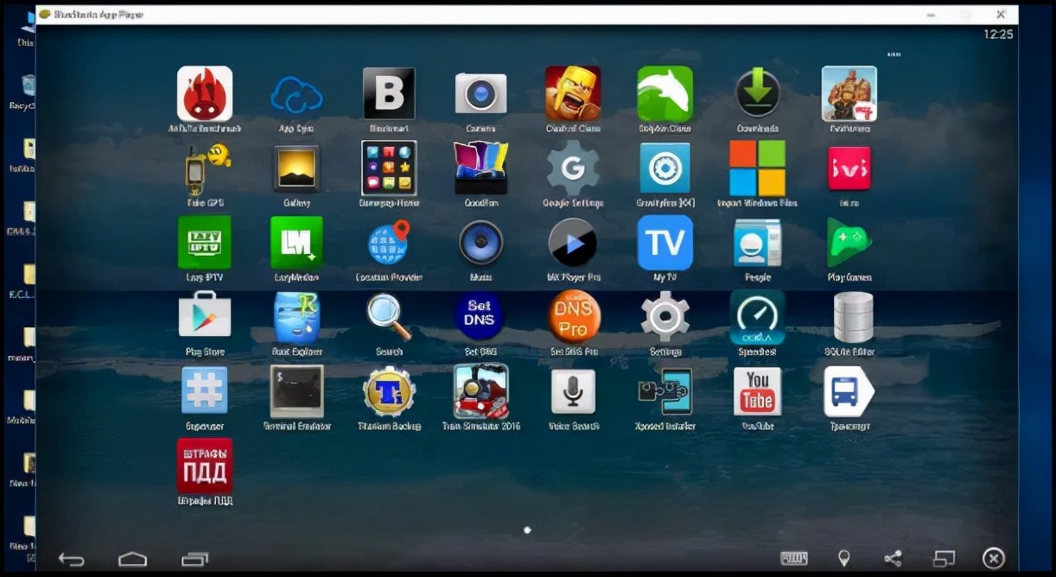Launch the red Штрафы ПДД app
The width and height of the screenshot is (1056, 577).
[205, 466]
